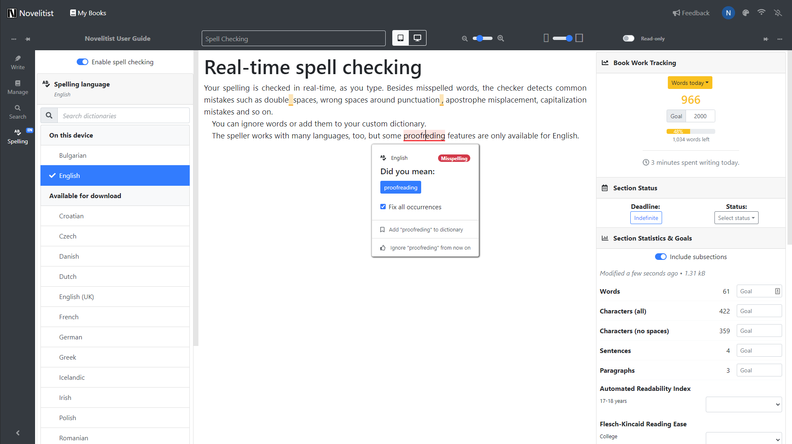Download the Croatian dictionary

(115, 216)
